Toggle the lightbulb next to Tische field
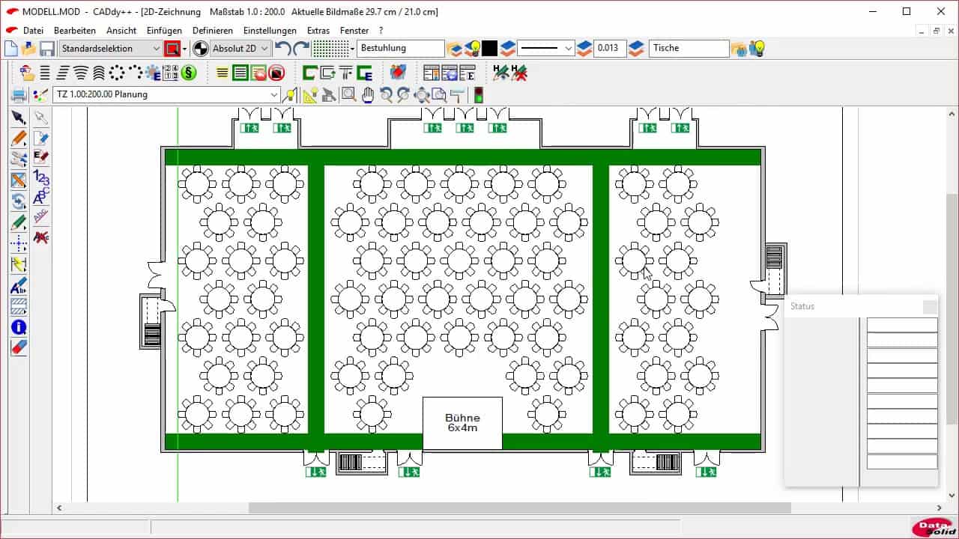The width and height of the screenshot is (959, 539). 758,49
